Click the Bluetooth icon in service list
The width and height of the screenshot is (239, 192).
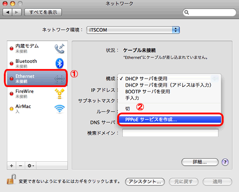(60, 63)
